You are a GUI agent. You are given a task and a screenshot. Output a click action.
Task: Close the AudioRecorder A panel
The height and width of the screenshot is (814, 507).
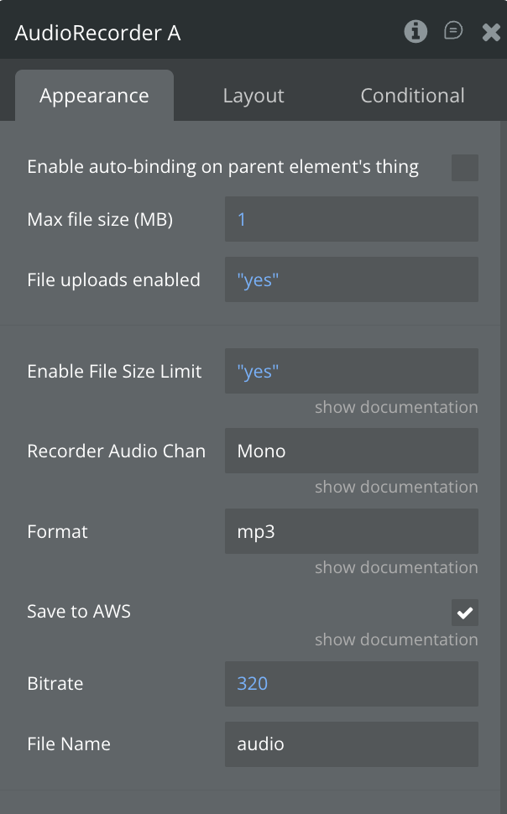click(491, 33)
